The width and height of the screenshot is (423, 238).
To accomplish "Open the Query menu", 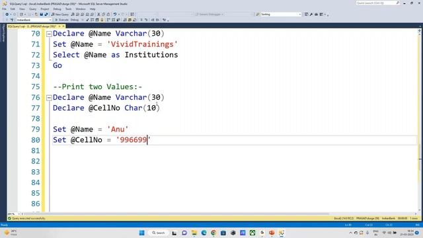I will click(x=32, y=9).
